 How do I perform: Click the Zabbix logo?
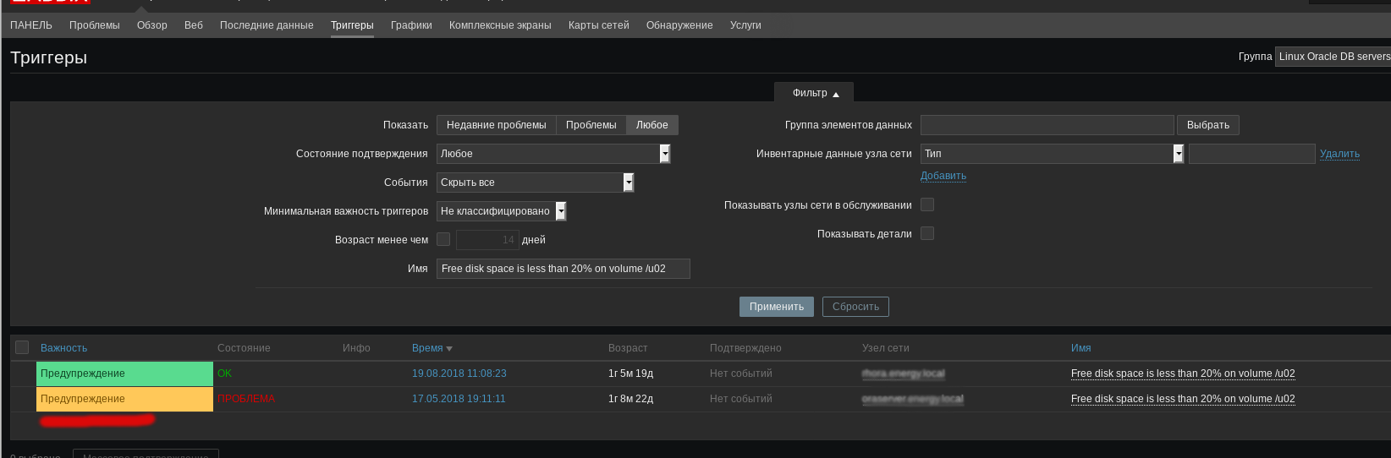[51, 2]
